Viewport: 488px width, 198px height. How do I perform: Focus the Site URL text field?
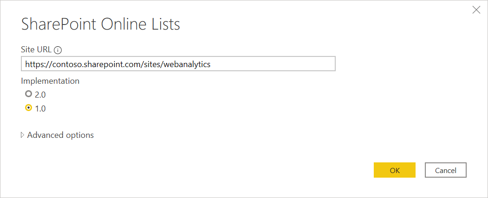(x=178, y=64)
